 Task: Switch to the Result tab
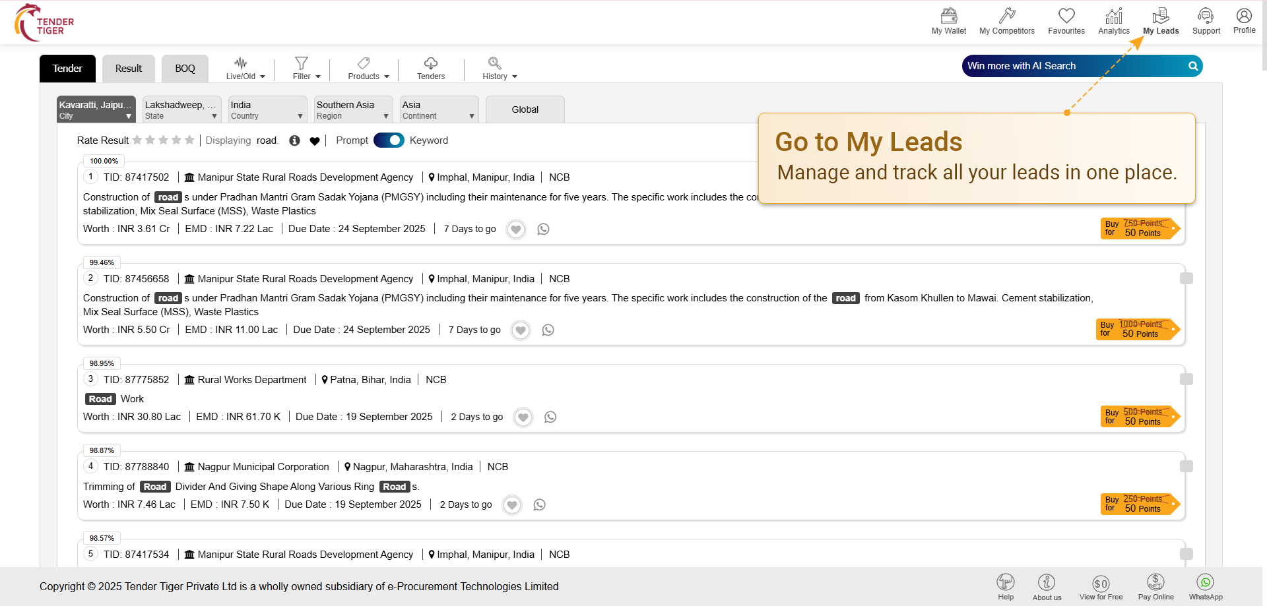(x=129, y=69)
